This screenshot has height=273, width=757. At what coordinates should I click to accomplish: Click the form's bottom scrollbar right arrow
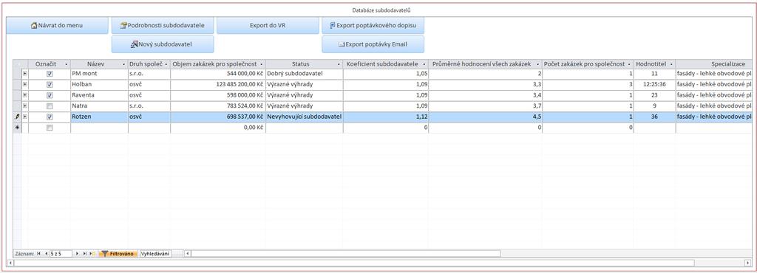[748, 263]
